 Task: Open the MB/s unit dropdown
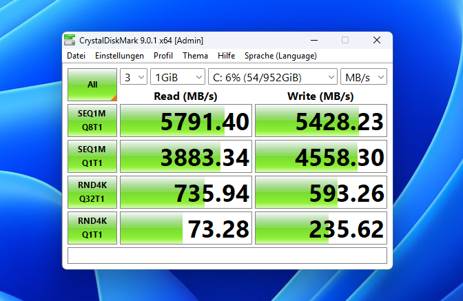364,77
